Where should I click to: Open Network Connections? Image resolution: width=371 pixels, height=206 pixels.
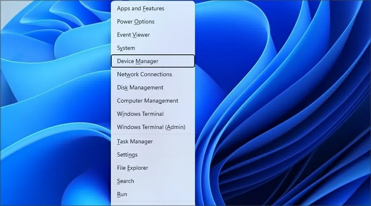click(x=144, y=75)
